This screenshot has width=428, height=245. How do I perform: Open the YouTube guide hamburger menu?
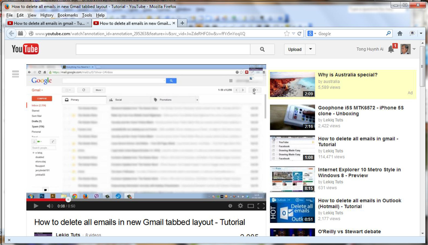click(16, 74)
